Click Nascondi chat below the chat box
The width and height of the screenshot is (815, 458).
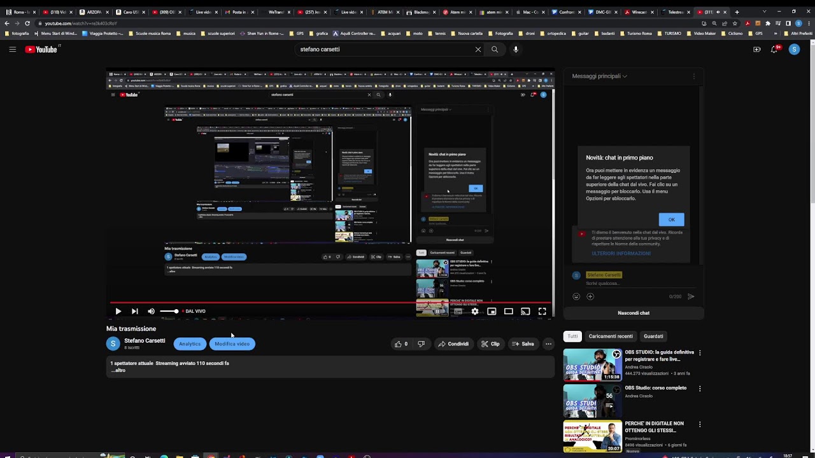click(x=634, y=313)
